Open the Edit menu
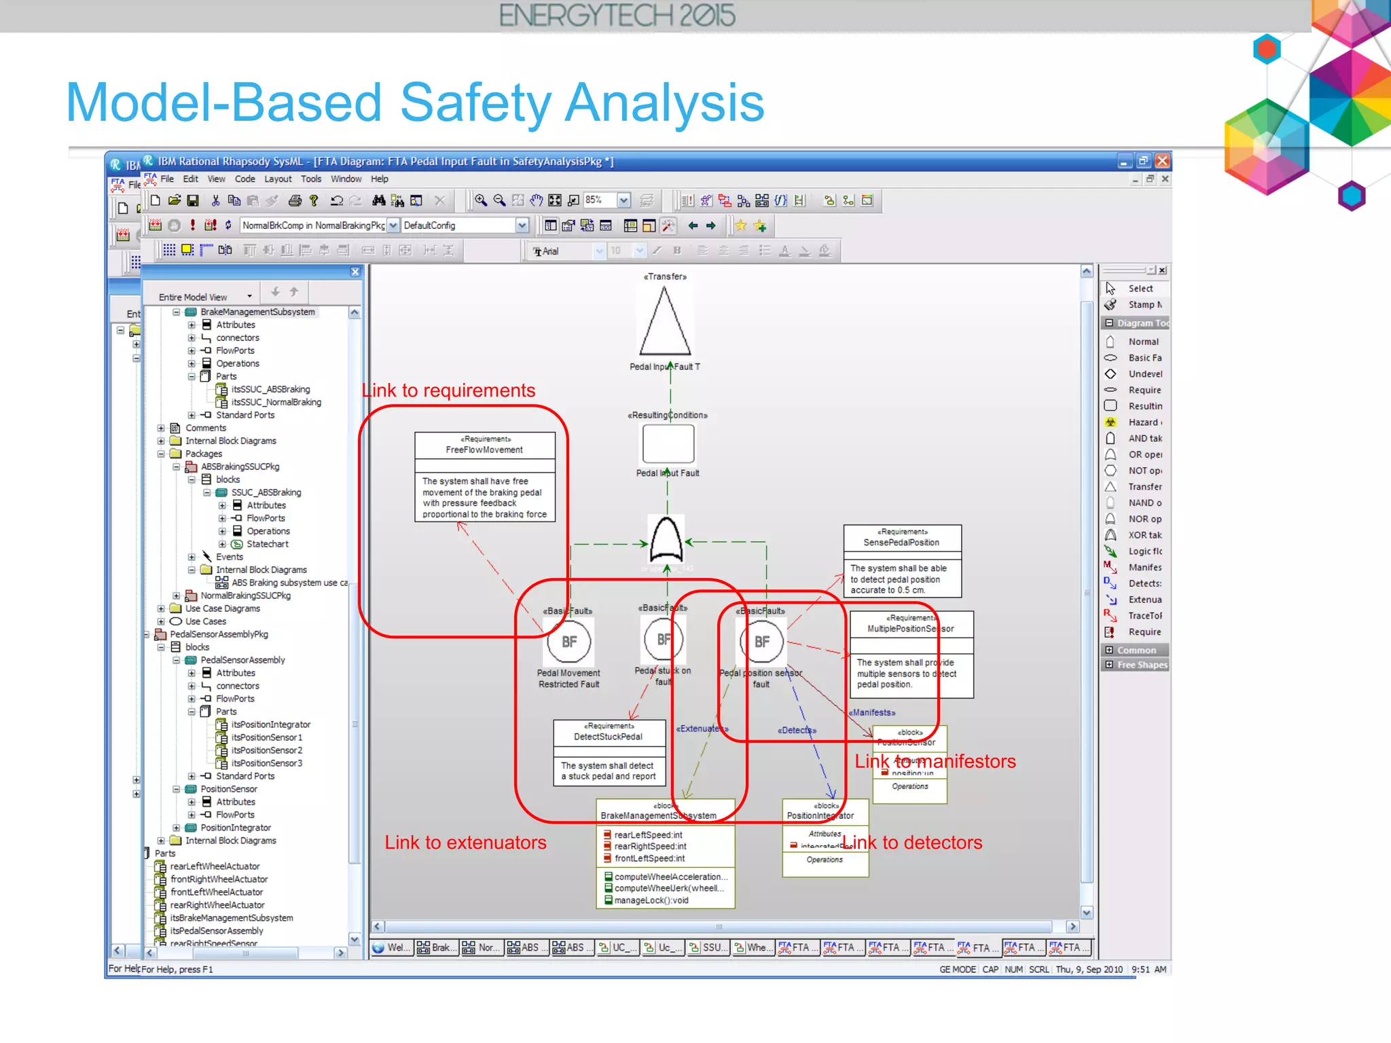The height and width of the screenshot is (1043, 1391). pyautogui.click(x=191, y=179)
